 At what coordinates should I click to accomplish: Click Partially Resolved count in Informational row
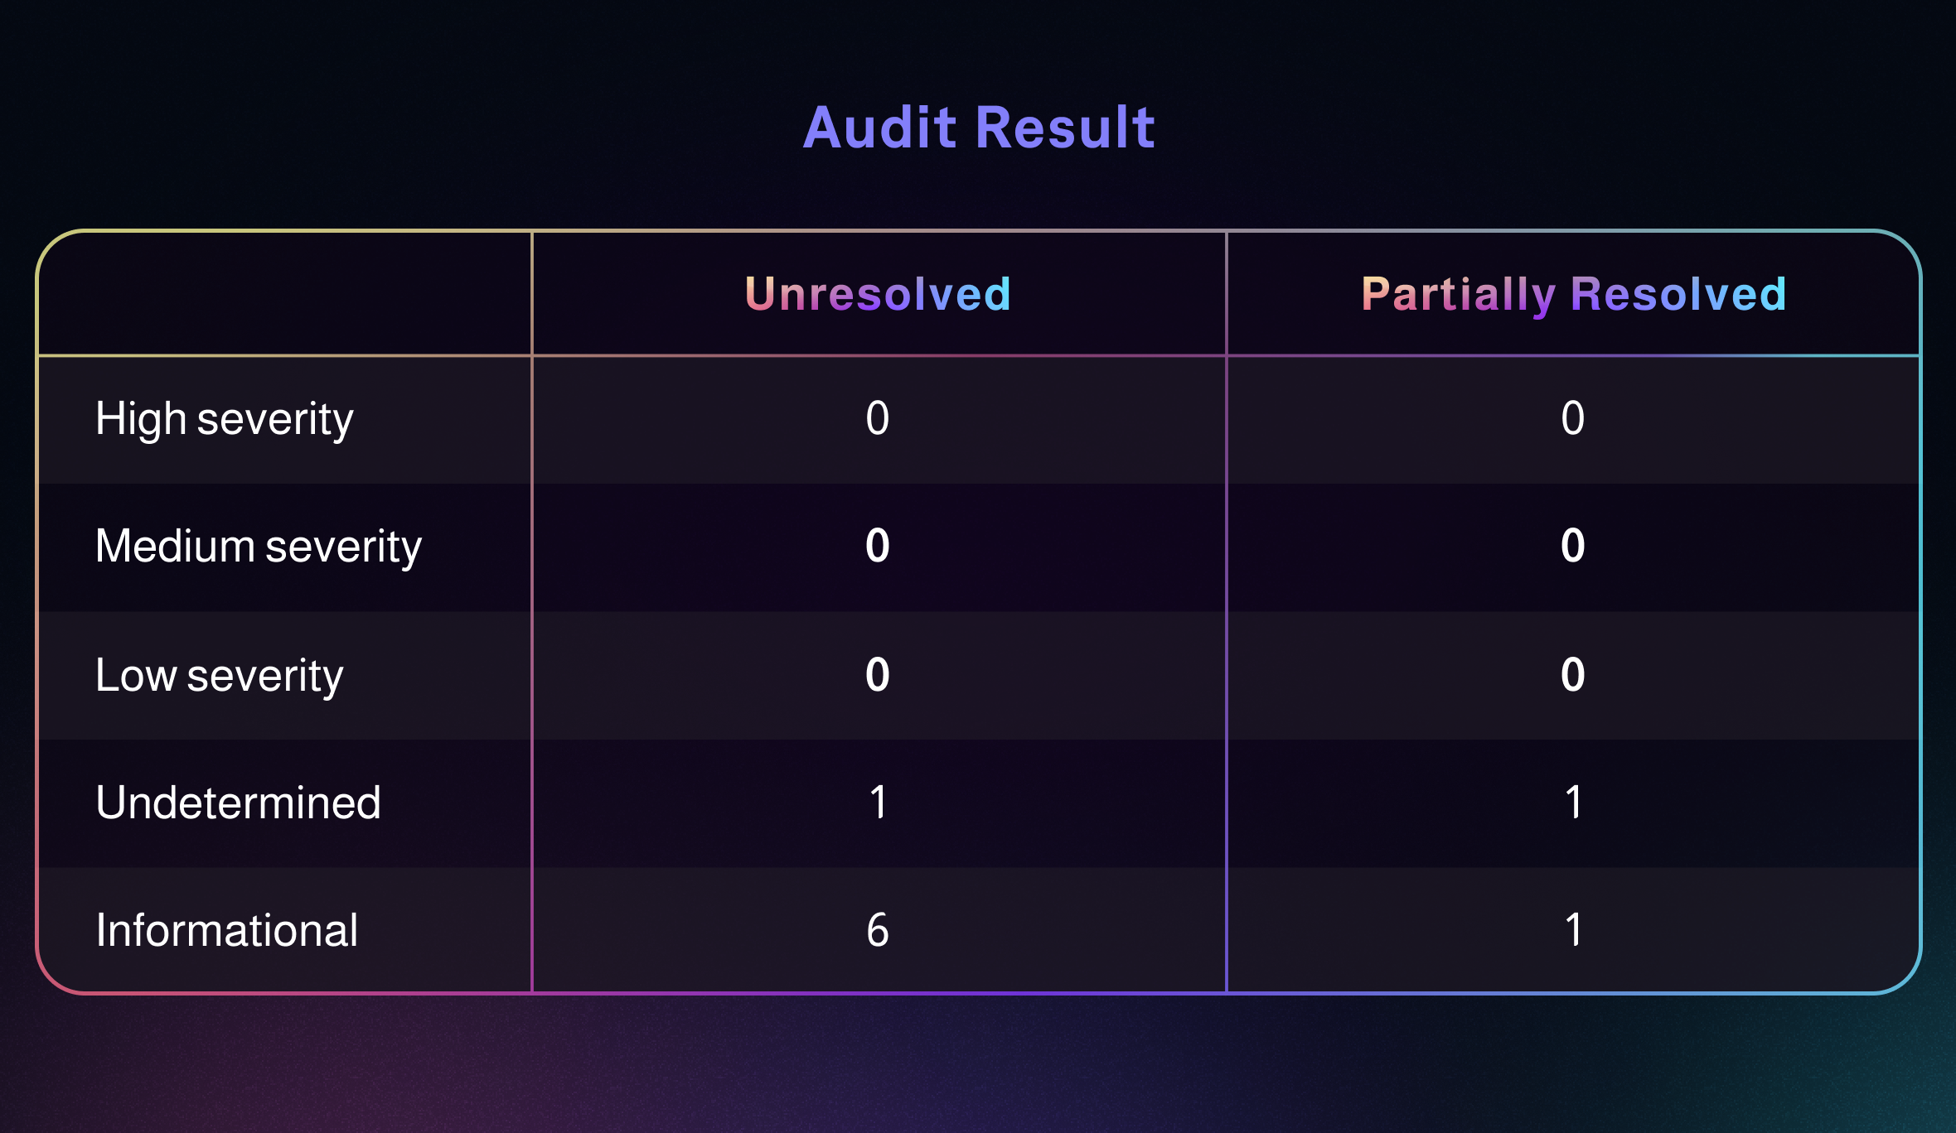coord(1572,930)
